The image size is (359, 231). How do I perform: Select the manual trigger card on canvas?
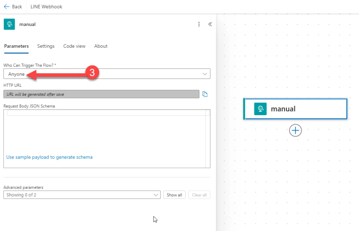coord(295,109)
